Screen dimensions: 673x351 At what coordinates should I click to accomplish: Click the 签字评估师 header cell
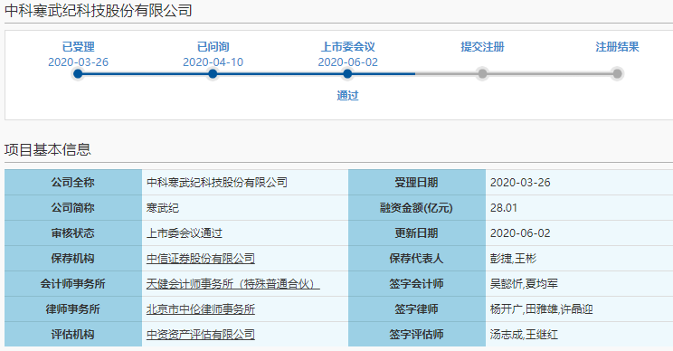point(417,335)
